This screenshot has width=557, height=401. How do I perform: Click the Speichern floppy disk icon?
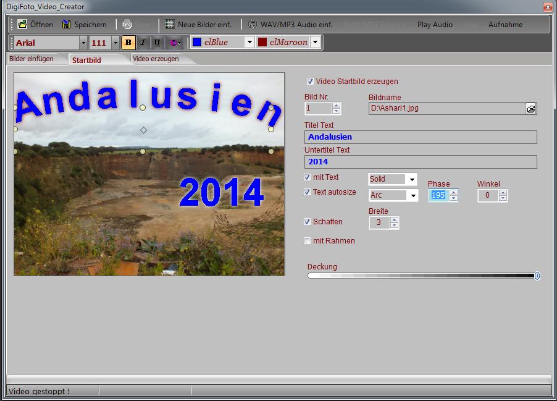[x=66, y=25]
